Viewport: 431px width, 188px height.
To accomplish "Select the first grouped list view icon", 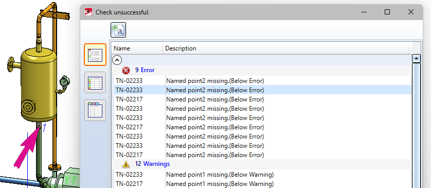I will pos(95,55).
